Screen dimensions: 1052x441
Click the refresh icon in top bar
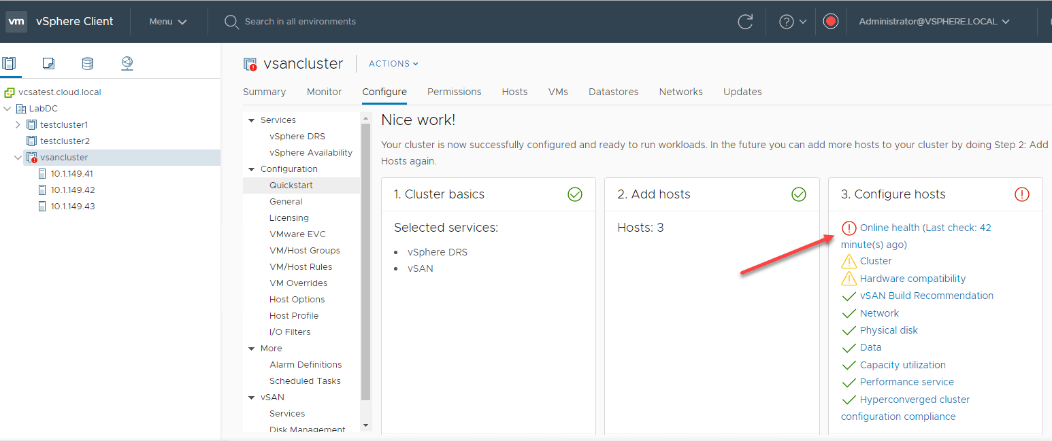point(745,22)
